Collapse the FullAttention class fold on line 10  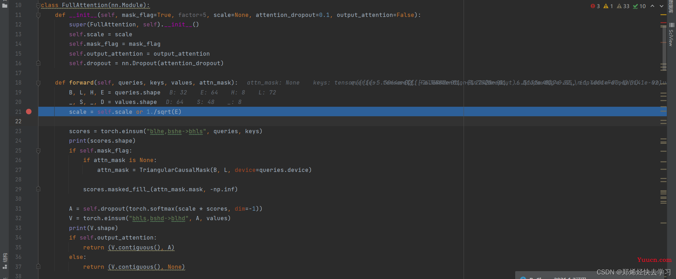click(38, 6)
